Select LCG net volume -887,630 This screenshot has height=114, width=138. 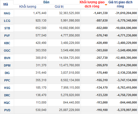pyautogui.click(x=102, y=20)
